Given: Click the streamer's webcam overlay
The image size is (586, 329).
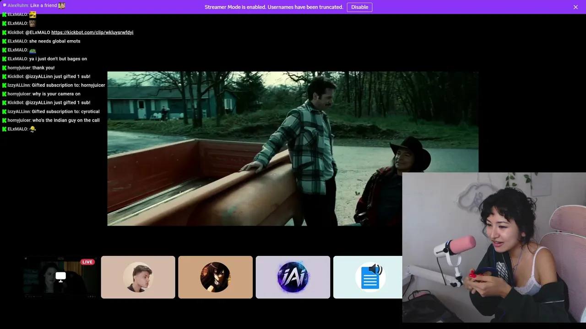Looking at the screenshot, I should point(494,248).
